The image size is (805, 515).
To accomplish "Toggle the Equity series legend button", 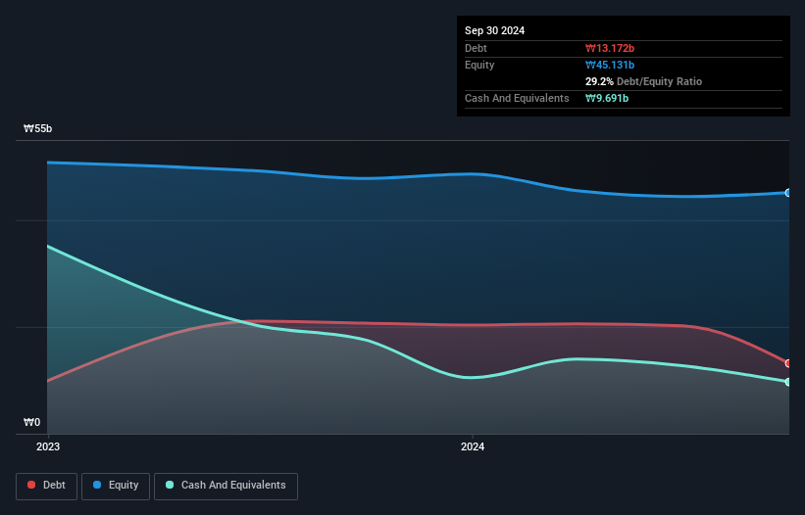I will tap(116, 486).
